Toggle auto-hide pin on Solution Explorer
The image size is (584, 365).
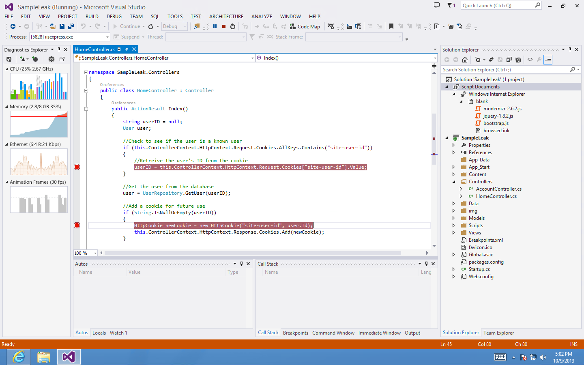tap(570, 49)
